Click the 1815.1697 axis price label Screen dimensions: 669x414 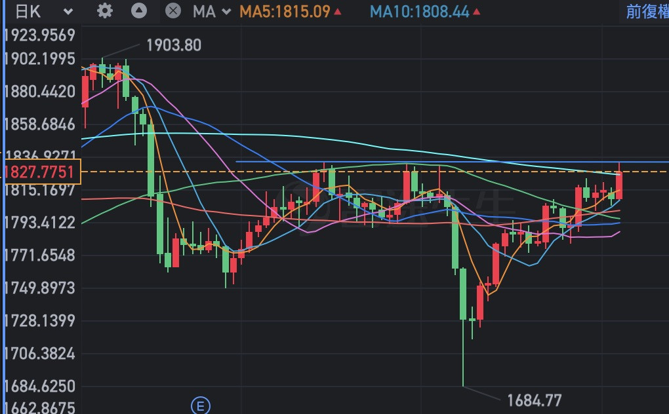[40, 191]
